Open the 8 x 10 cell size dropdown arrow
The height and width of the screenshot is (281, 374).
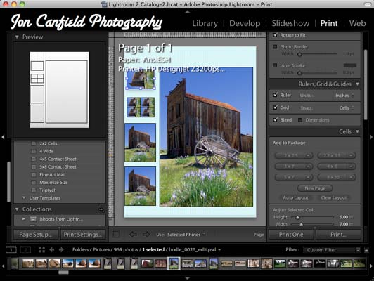point(351,177)
